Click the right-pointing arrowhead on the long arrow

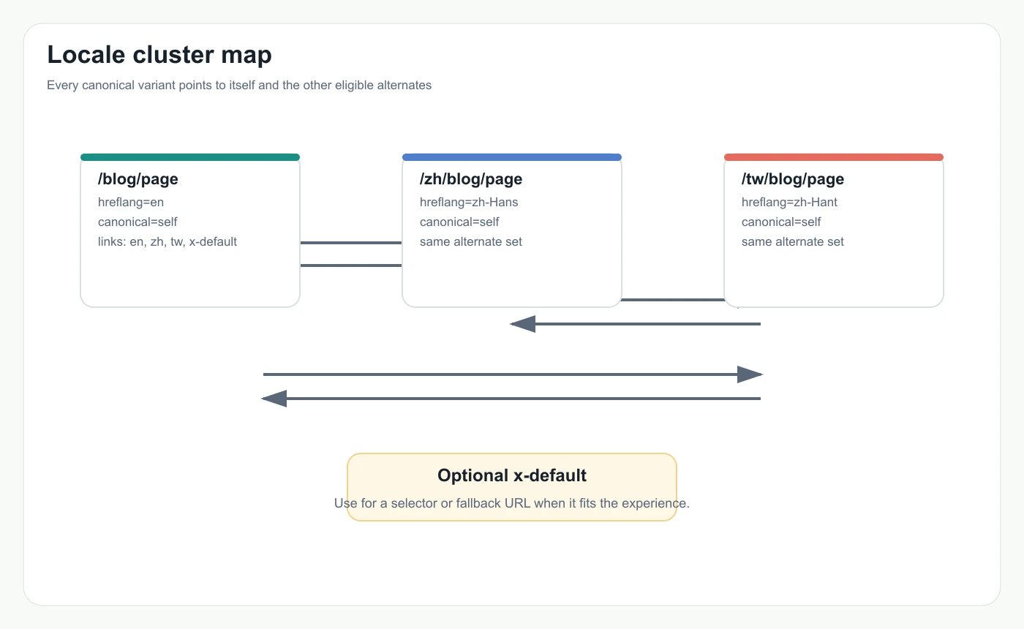click(751, 374)
